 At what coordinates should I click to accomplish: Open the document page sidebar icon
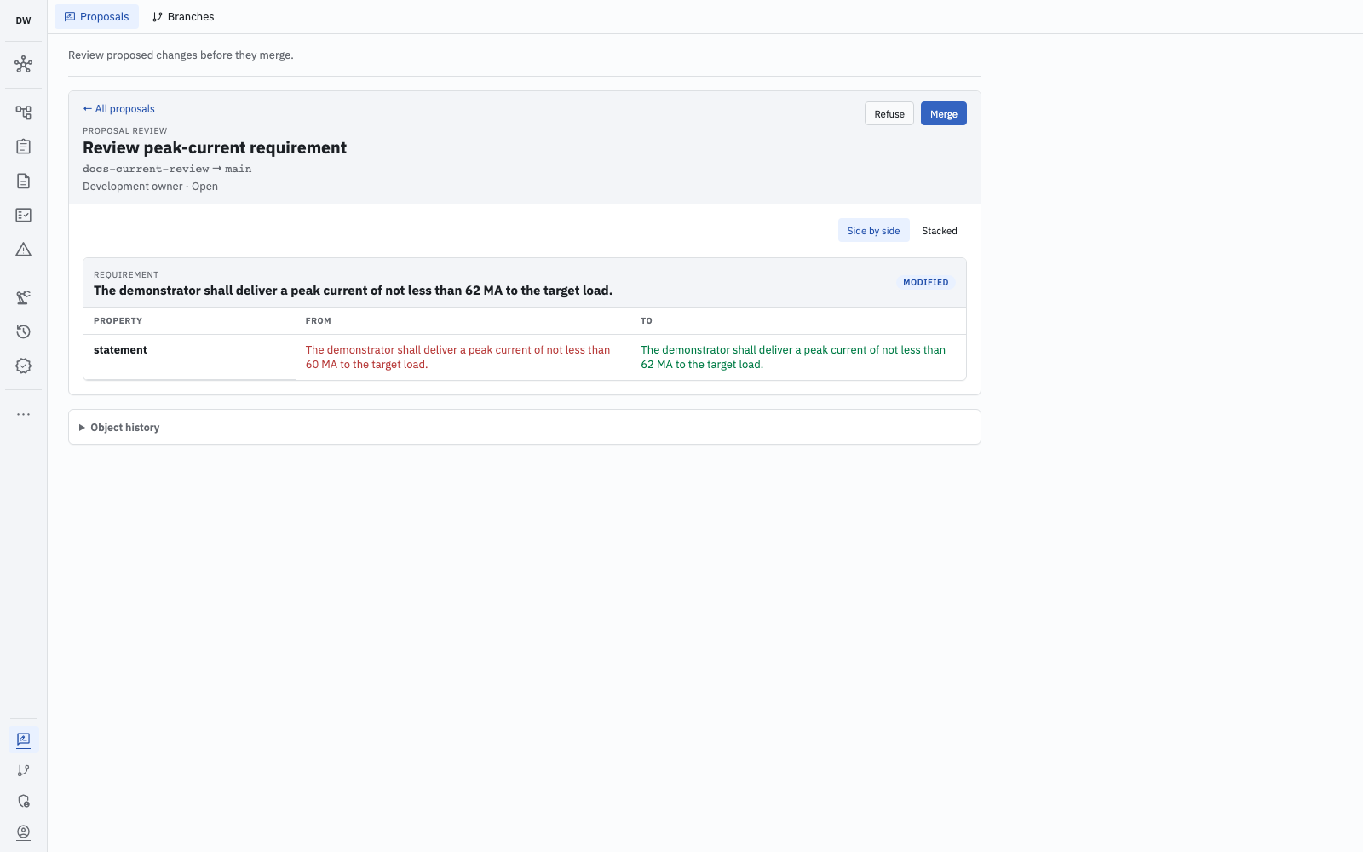pos(23,181)
